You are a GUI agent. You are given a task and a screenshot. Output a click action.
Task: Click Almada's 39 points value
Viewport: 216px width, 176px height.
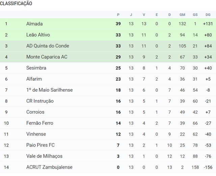pyautogui.click(x=118, y=24)
